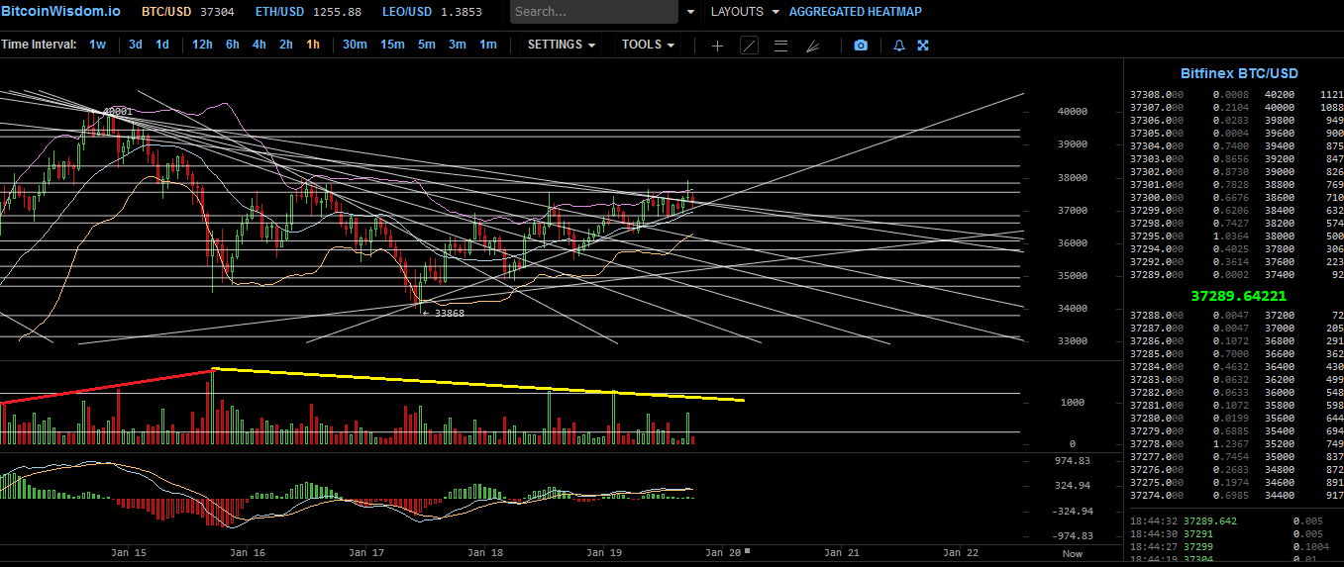Click the Jan 17 date axis label
The width and height of the screenshot is (1344, 567).
click(366, 553)
